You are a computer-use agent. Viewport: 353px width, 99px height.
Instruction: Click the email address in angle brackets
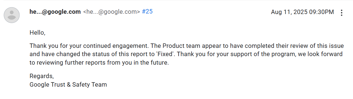coord(112,12)
